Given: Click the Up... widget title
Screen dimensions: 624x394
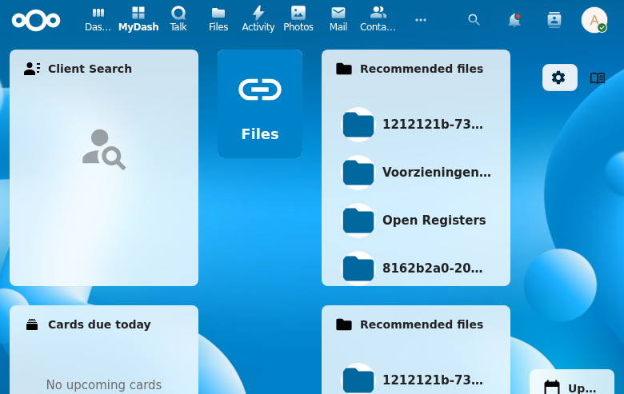Looking at the screenshot, I should click(x=582, y=388).
